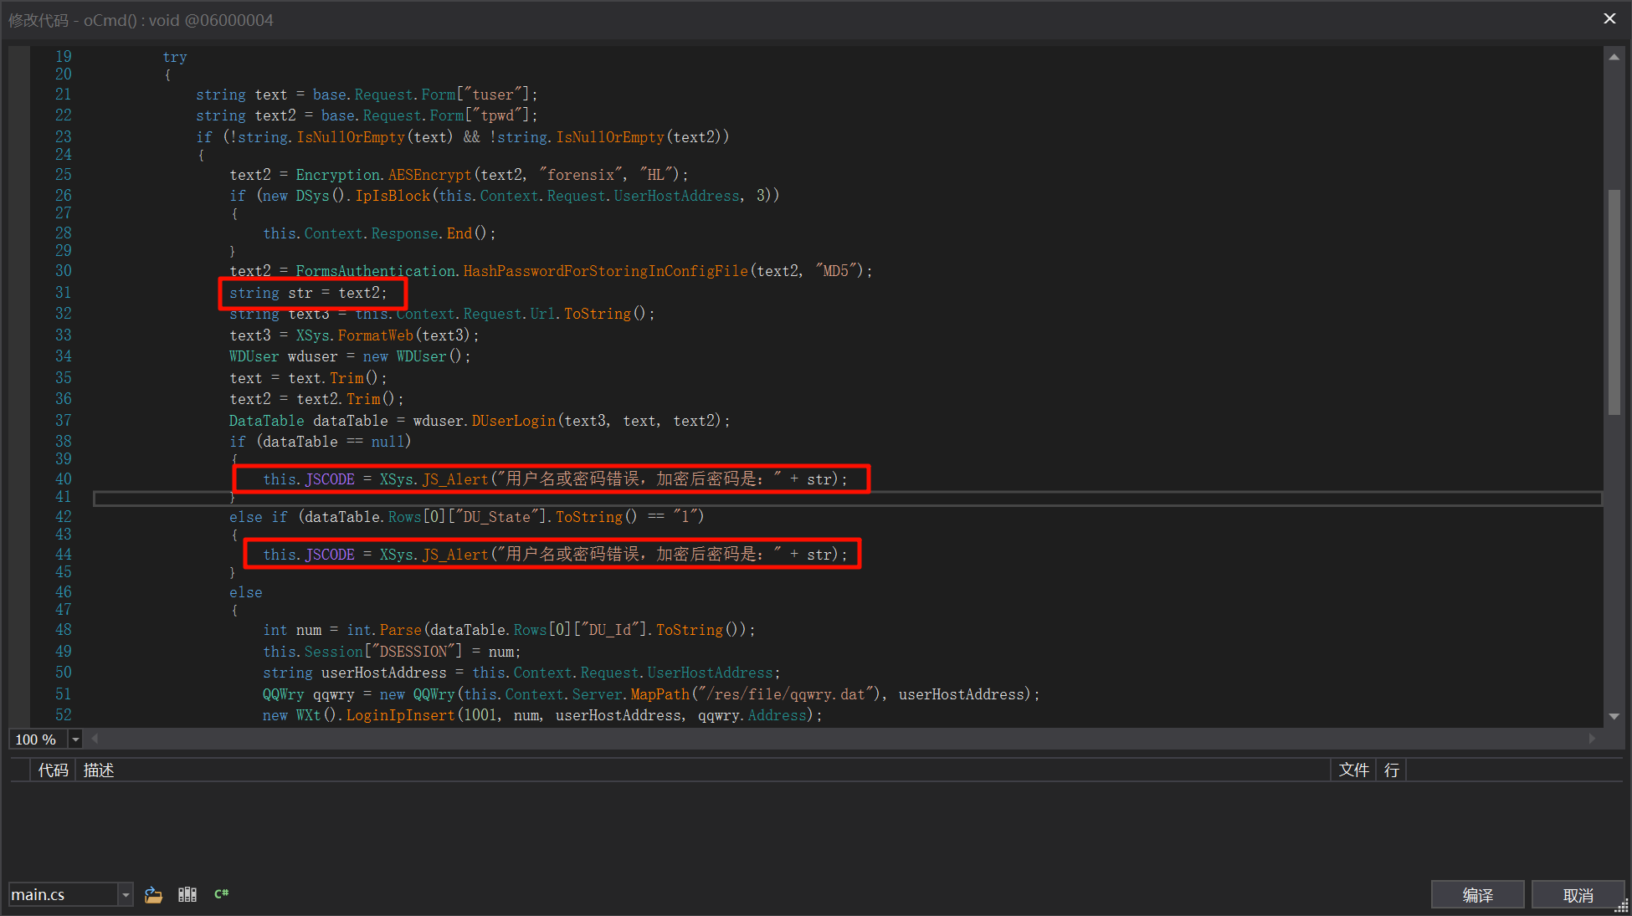Click the vertical scrollbar down arrow
1632x916 pixels.
[x=1614, y=716]
